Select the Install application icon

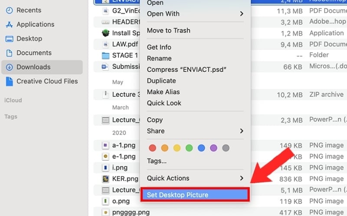point(105,33)
